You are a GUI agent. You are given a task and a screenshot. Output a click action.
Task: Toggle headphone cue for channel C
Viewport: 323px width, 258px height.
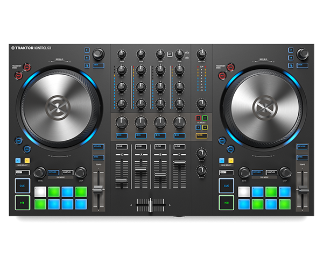click(x=122, y=147)
